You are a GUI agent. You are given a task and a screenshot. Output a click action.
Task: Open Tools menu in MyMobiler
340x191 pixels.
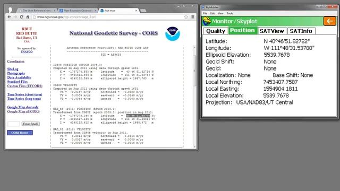point(230,13)
